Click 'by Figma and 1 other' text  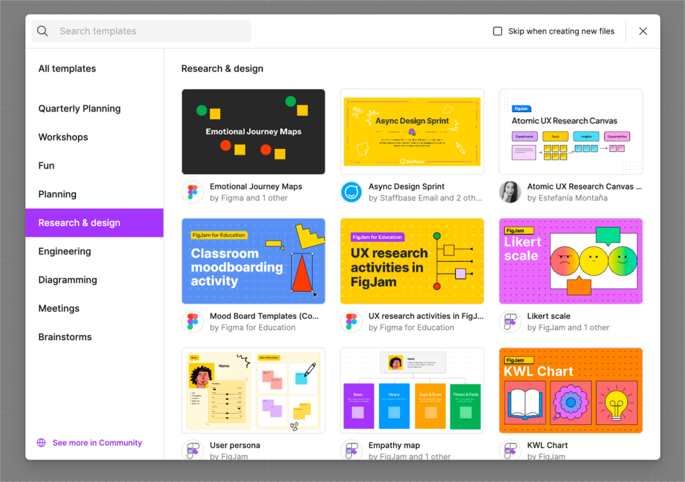tap(249, 198)
